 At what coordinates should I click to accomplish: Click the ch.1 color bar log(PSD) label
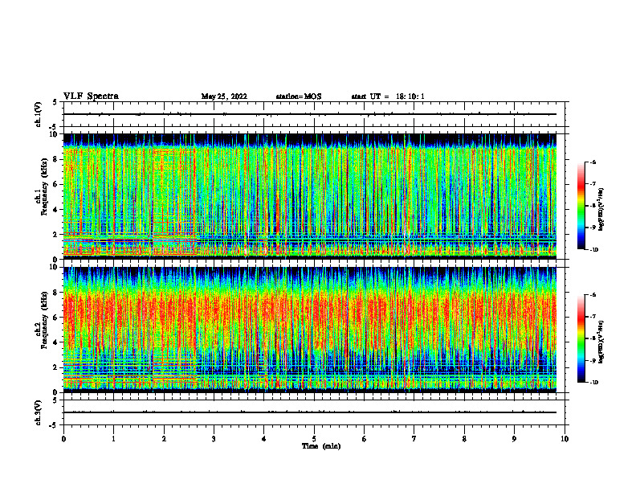[601, 210]
